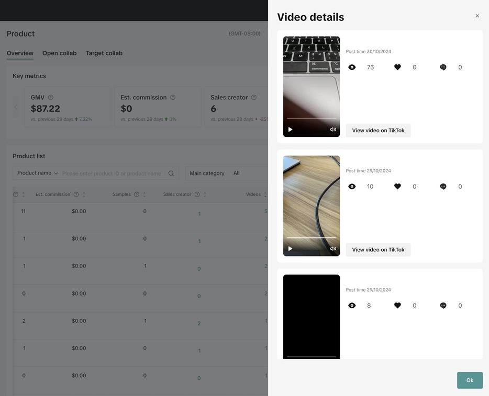
Task: Play the second video dated 29/10/2024
Action: point(291,249)
